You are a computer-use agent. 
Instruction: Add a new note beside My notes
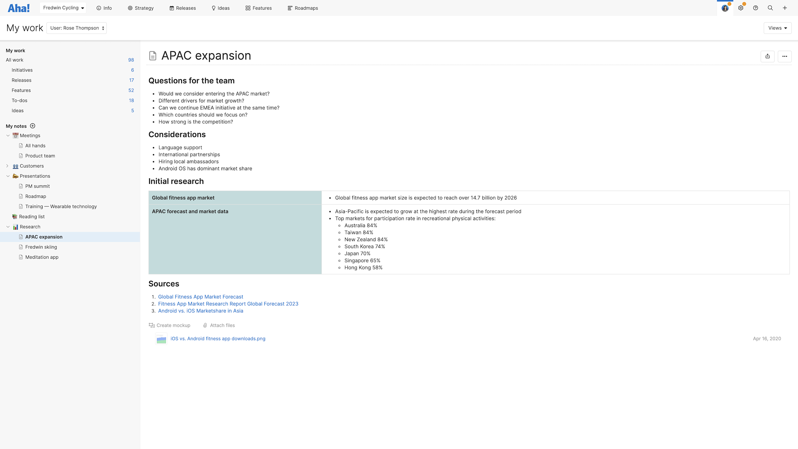click(33, 126)
